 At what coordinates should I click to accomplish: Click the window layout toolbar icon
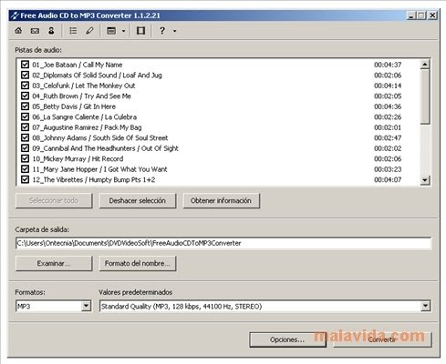111,31
